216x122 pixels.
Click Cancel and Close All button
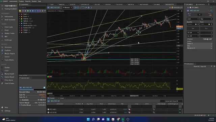tap(171, 101)
